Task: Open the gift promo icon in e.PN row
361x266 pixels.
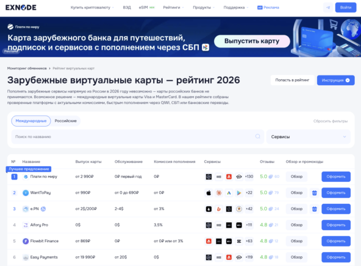Action: pos(315,209)
